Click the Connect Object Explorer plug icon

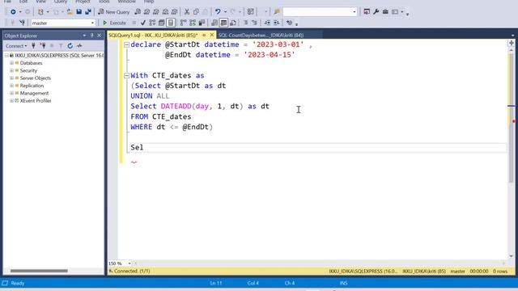33,46
